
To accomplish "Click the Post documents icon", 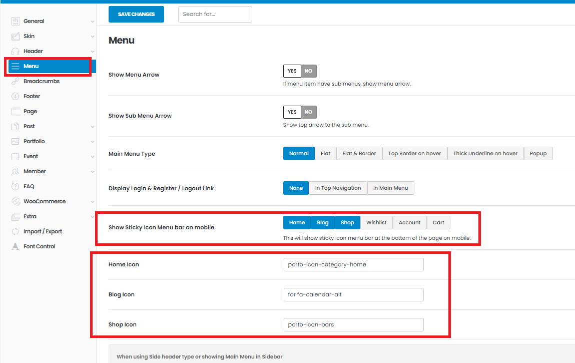I will coord(16,127).
